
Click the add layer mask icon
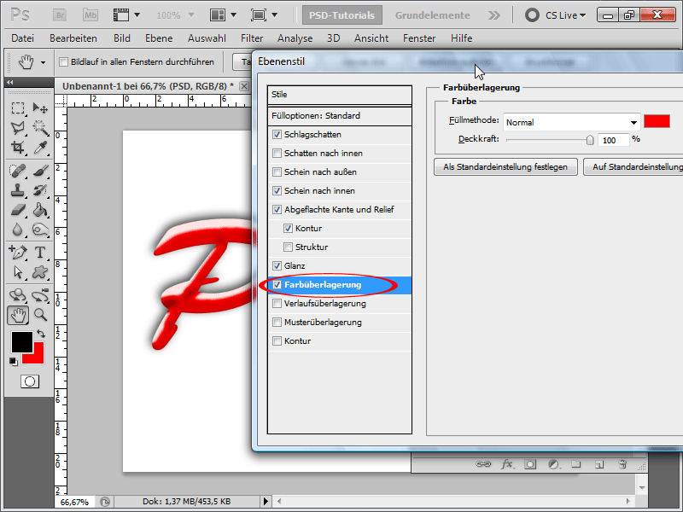pyautogui.click(x=530, y=464)
